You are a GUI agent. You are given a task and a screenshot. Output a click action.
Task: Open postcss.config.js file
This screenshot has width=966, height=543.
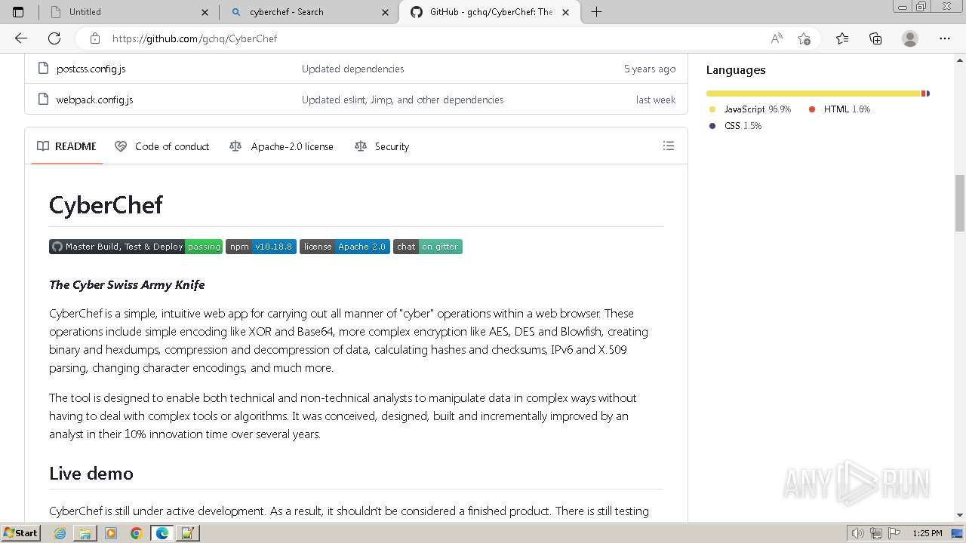[91, 69]
